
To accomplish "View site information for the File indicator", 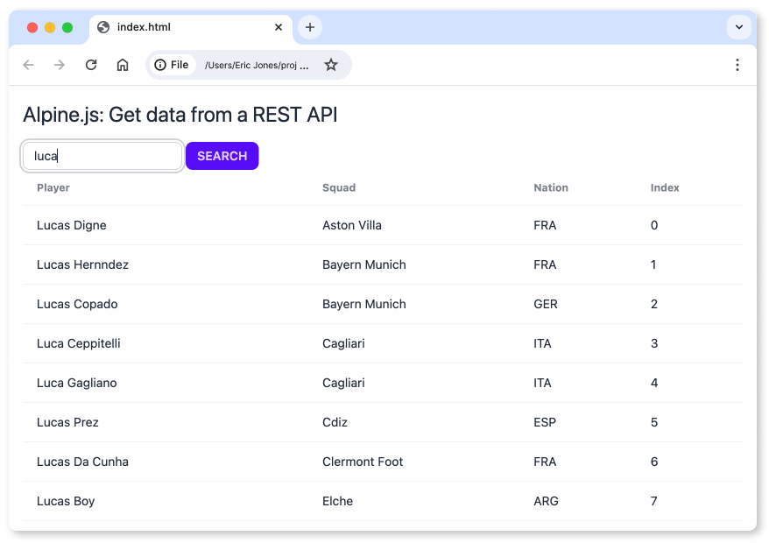I will coord(173,65).
